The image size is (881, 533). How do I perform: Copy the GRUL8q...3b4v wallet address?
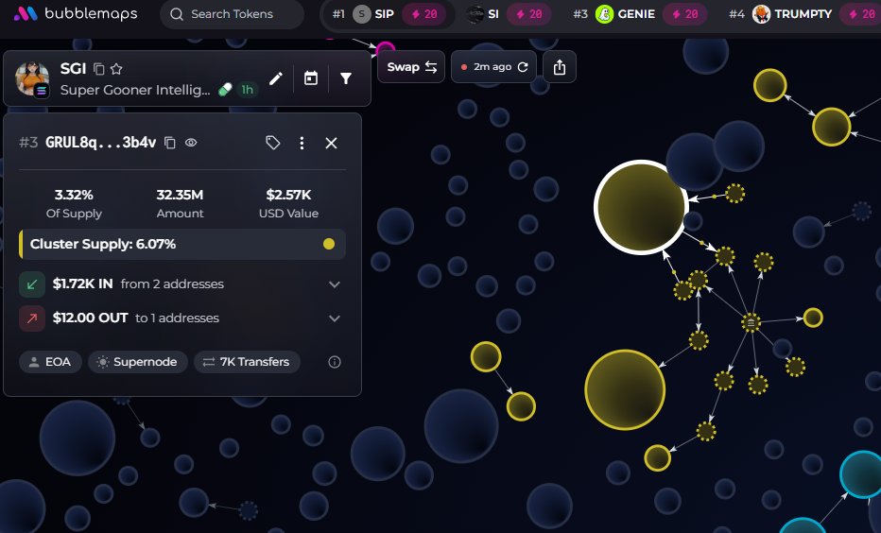point(170,143)
